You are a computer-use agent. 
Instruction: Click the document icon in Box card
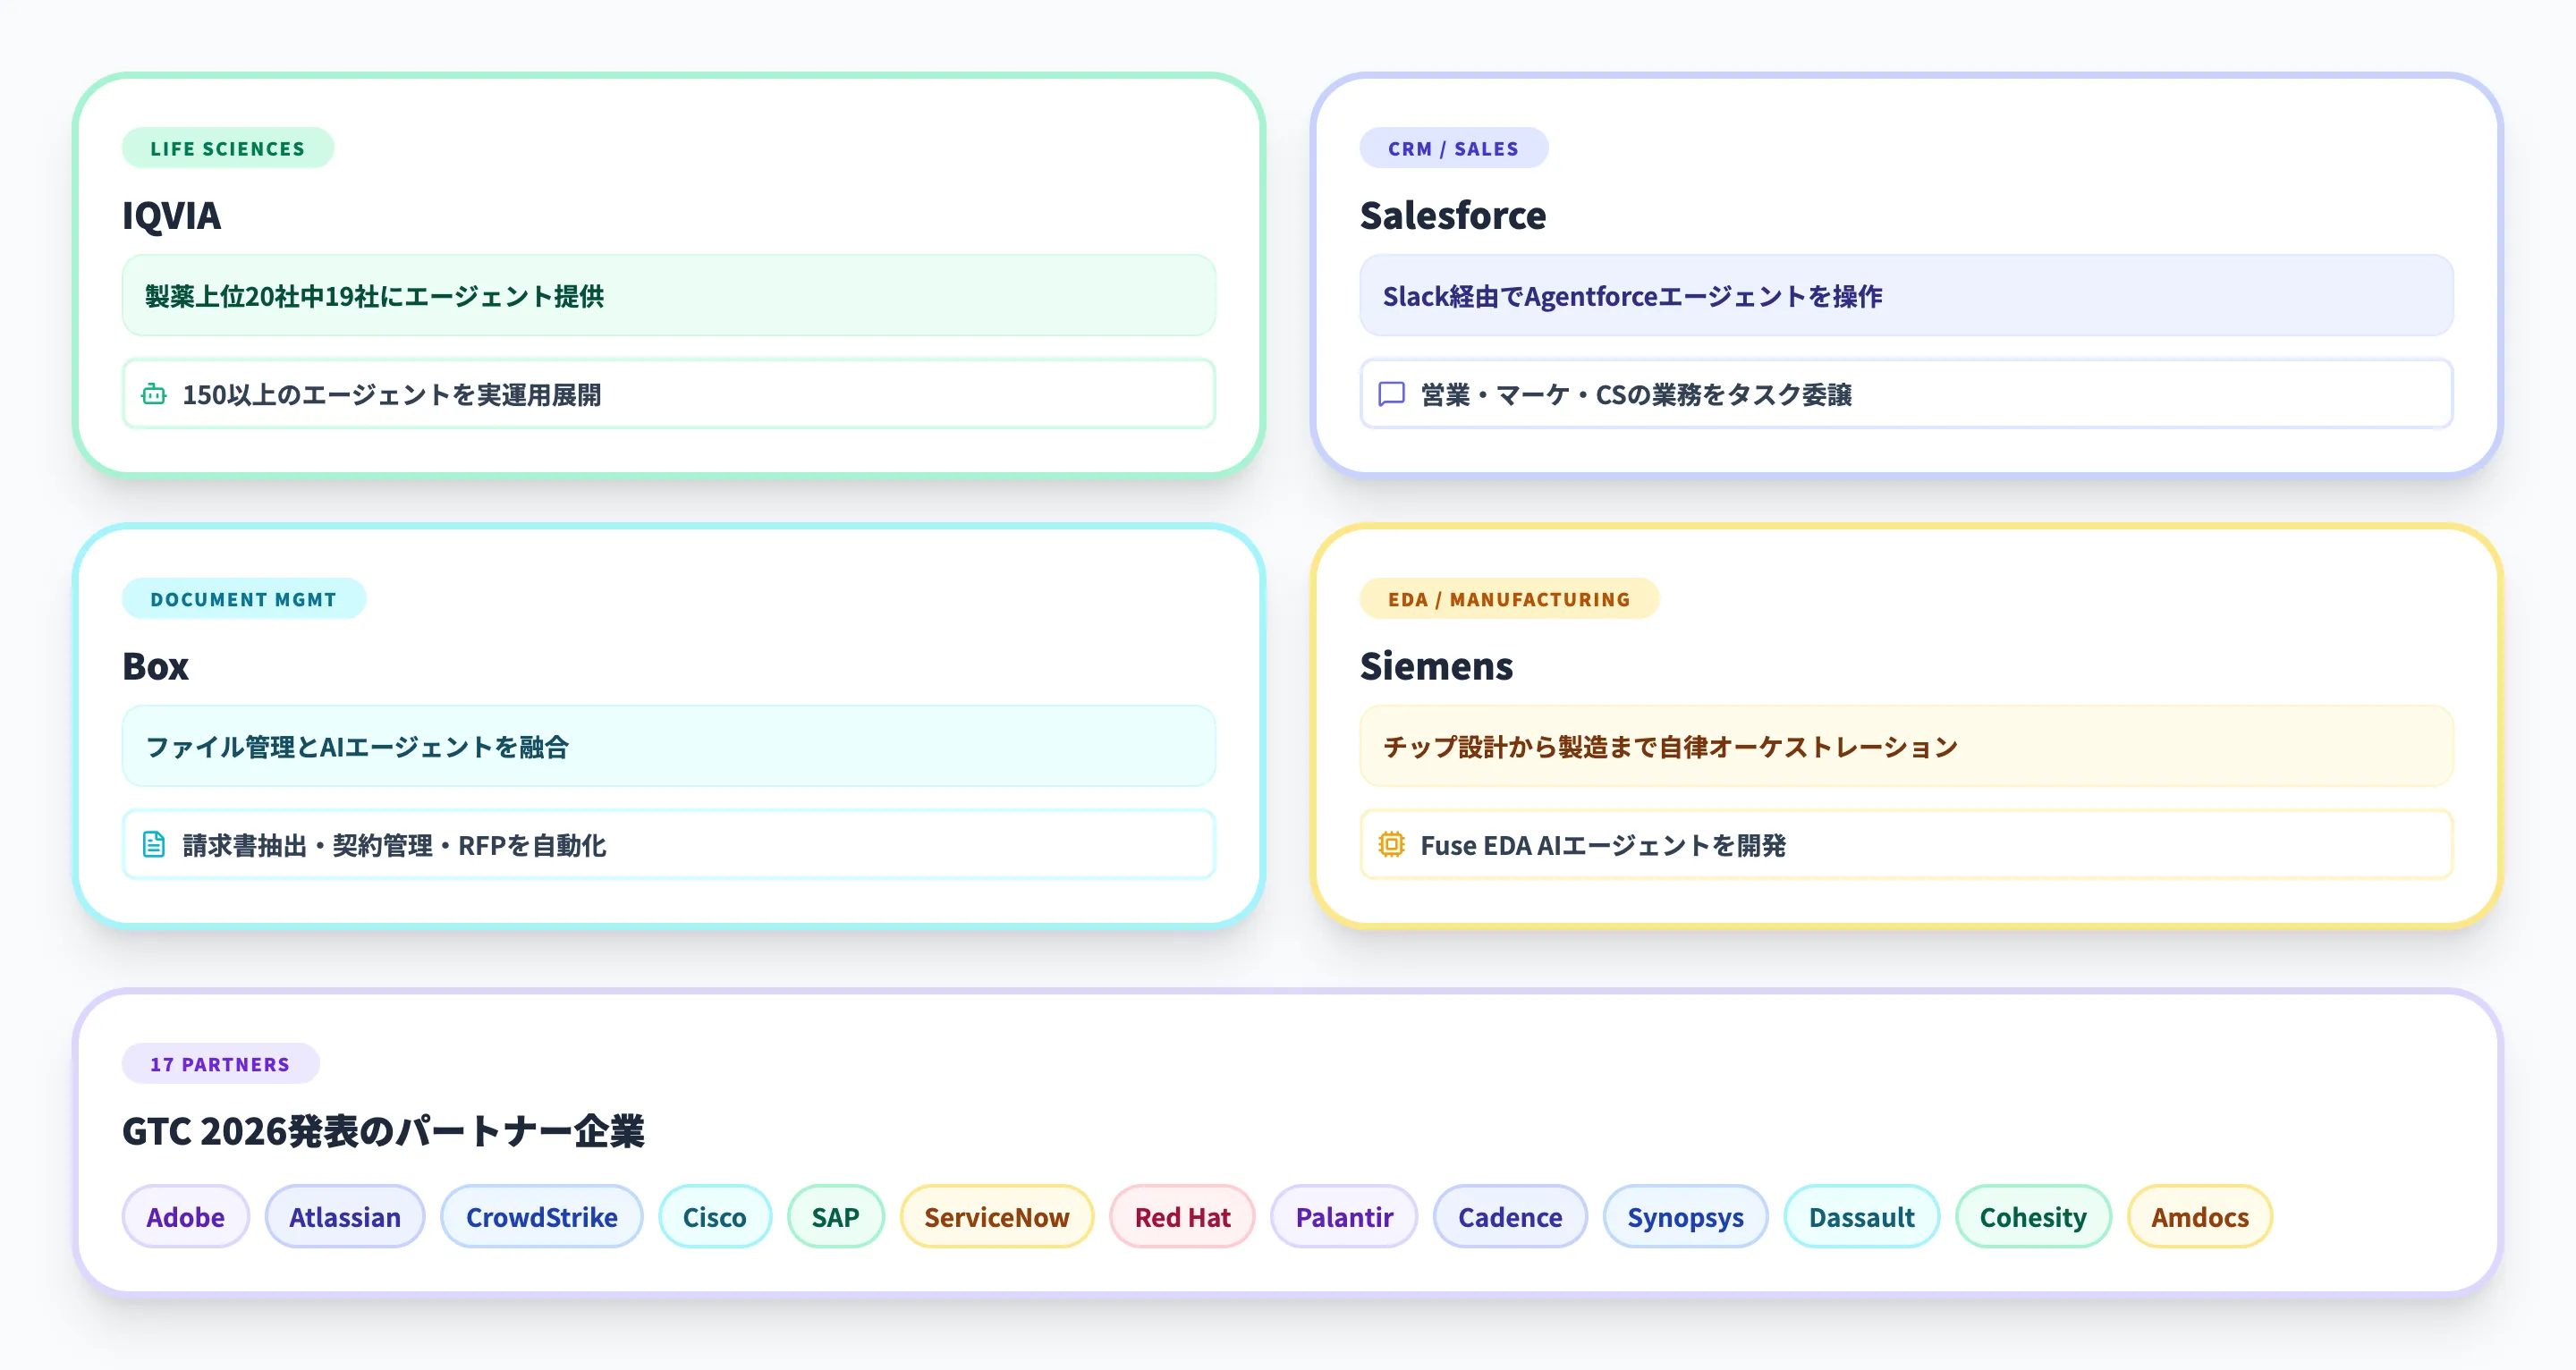[x=153, y=845]
